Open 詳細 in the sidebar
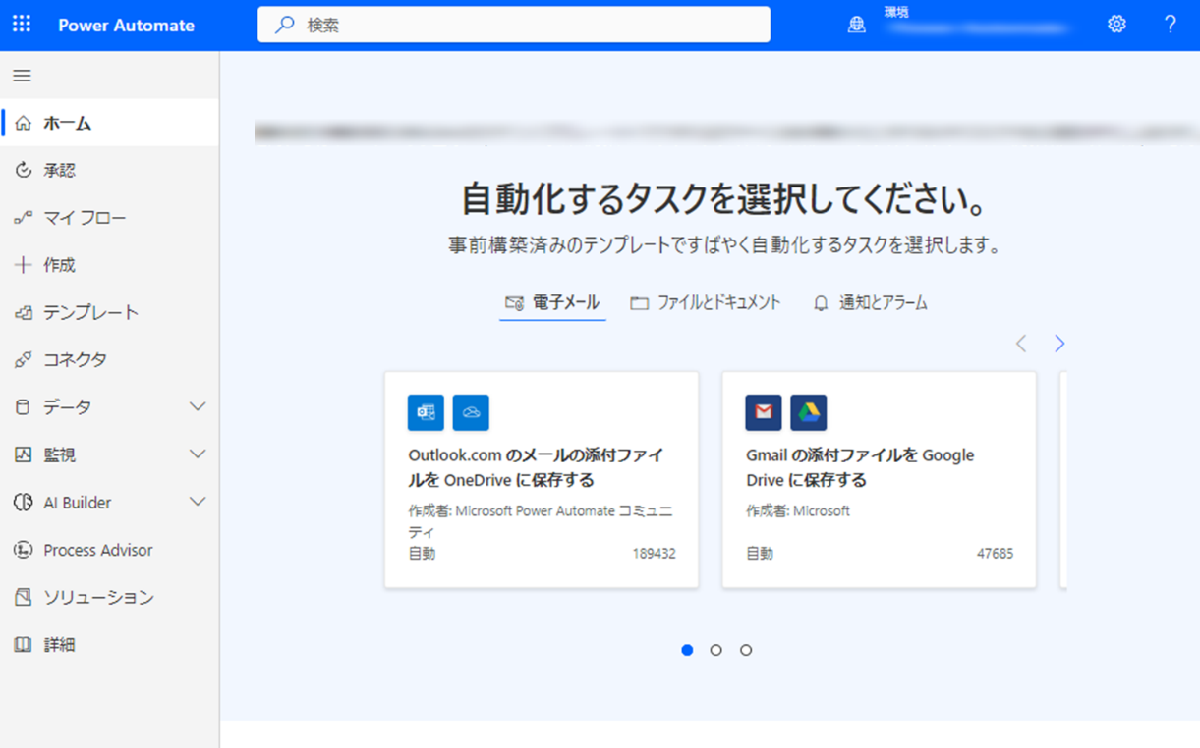 point(109,645)
